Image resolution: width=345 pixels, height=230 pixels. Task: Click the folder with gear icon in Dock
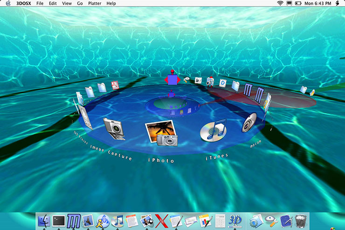tap(256, 221)
